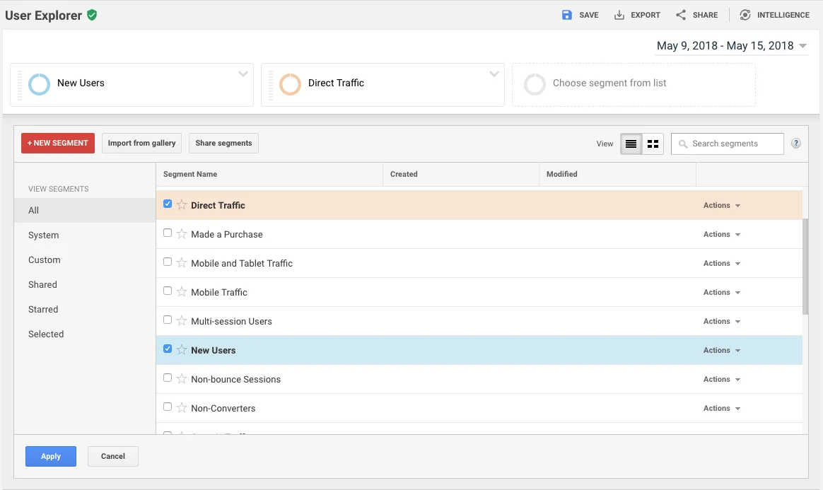The image size is (823, 490).
Task: Click the help question mark icon
Action: tap(796, 144)
